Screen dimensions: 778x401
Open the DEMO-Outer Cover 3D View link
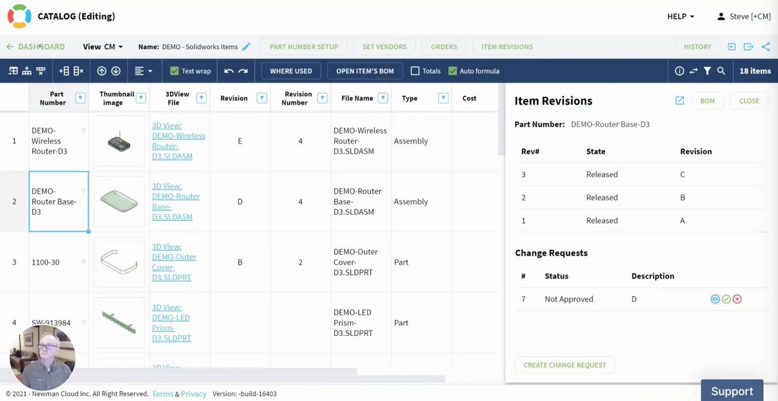174,262
